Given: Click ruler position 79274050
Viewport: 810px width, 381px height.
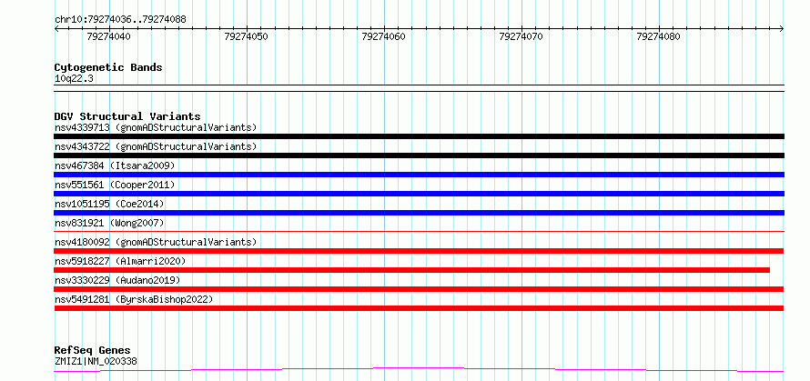Looking at the screenshot, I should [247, 36].
